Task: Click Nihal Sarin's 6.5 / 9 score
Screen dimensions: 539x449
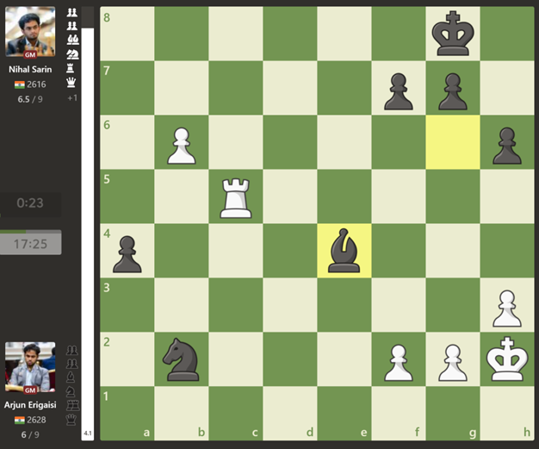Action: (x=30, y=99)
